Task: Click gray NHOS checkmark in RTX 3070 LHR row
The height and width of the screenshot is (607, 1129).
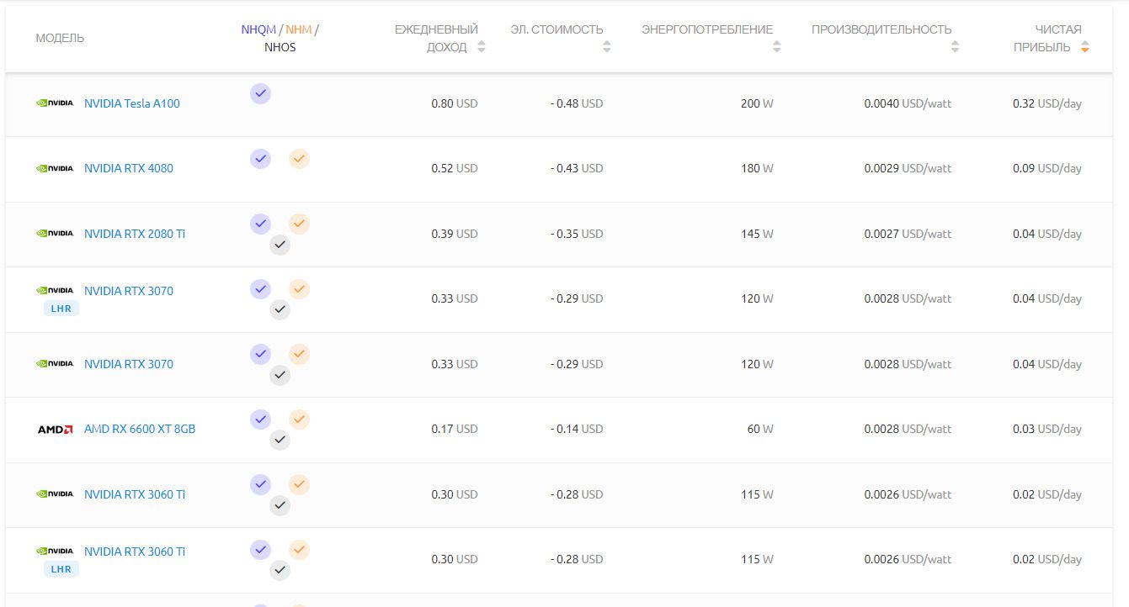Action: click(280, 310)
